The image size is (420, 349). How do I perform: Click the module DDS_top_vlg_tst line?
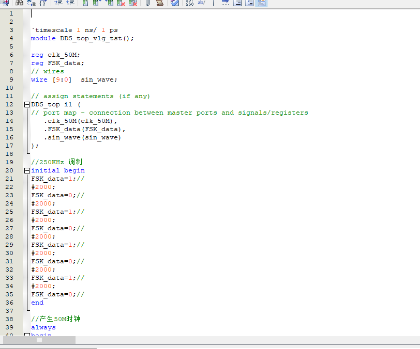[x=82, y=38]
